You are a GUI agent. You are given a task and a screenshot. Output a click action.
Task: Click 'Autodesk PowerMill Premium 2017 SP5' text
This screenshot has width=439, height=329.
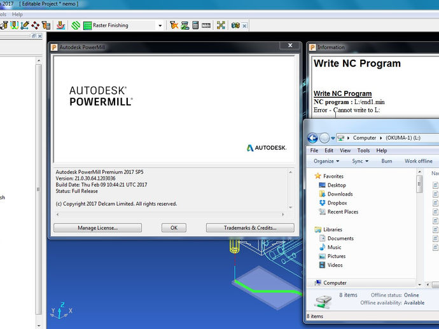tap(99, 172)
